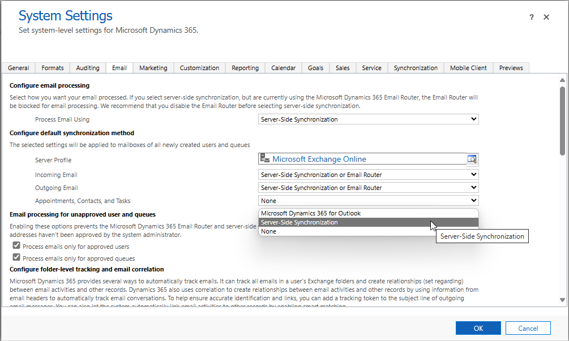Go to the Marketing tab
This screenshot has height=341, width=569.
153,68
